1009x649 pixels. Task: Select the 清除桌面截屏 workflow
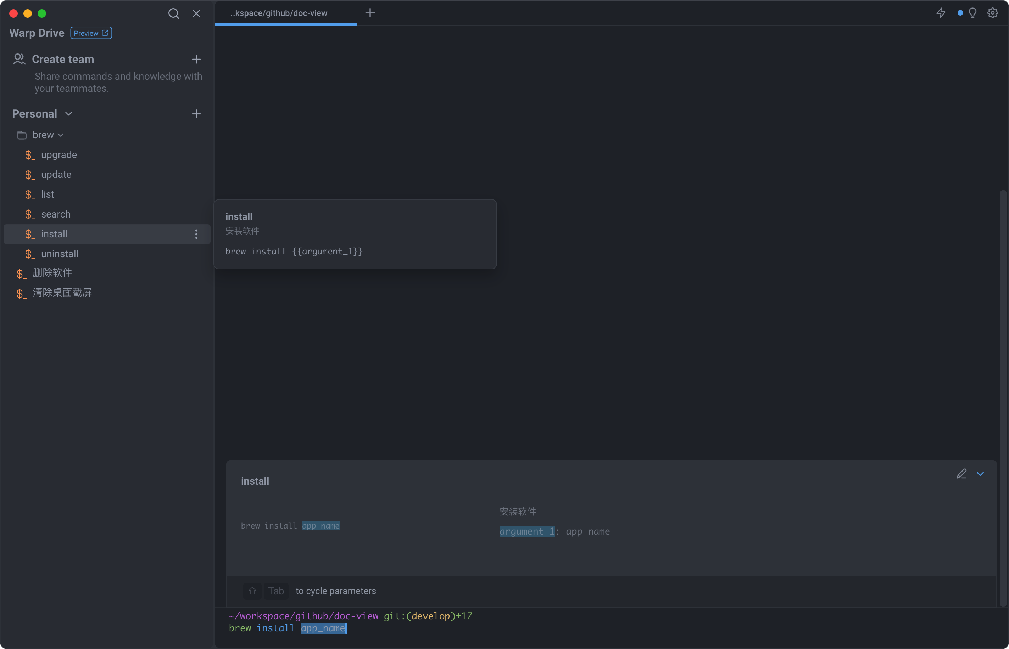(107, 293)
